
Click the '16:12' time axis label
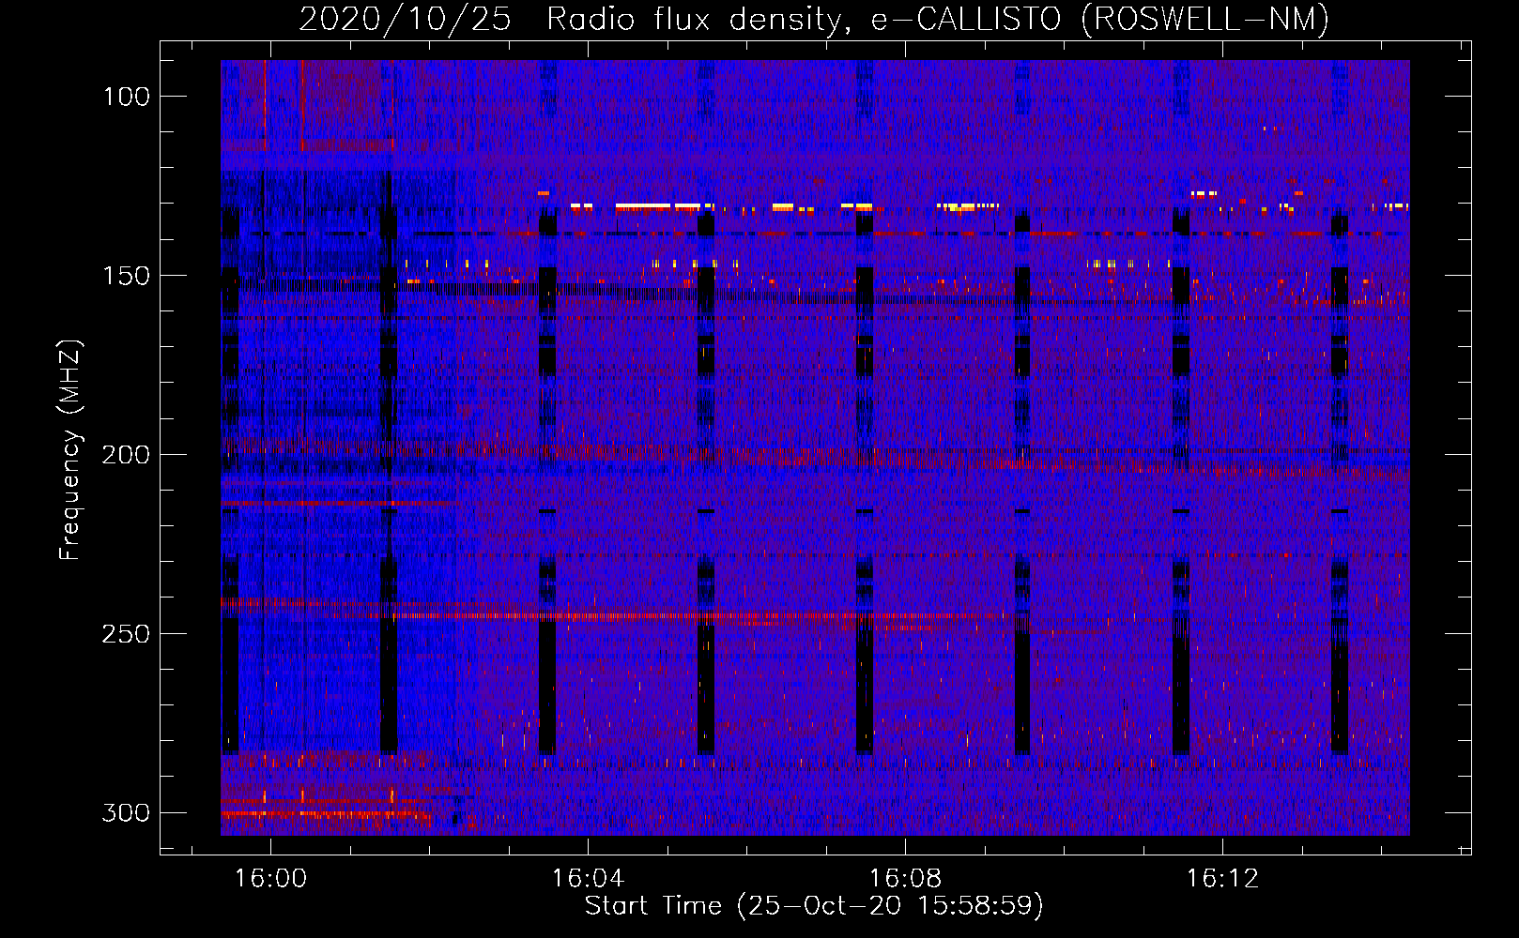pyautogui.click(x=1222, y=879)
